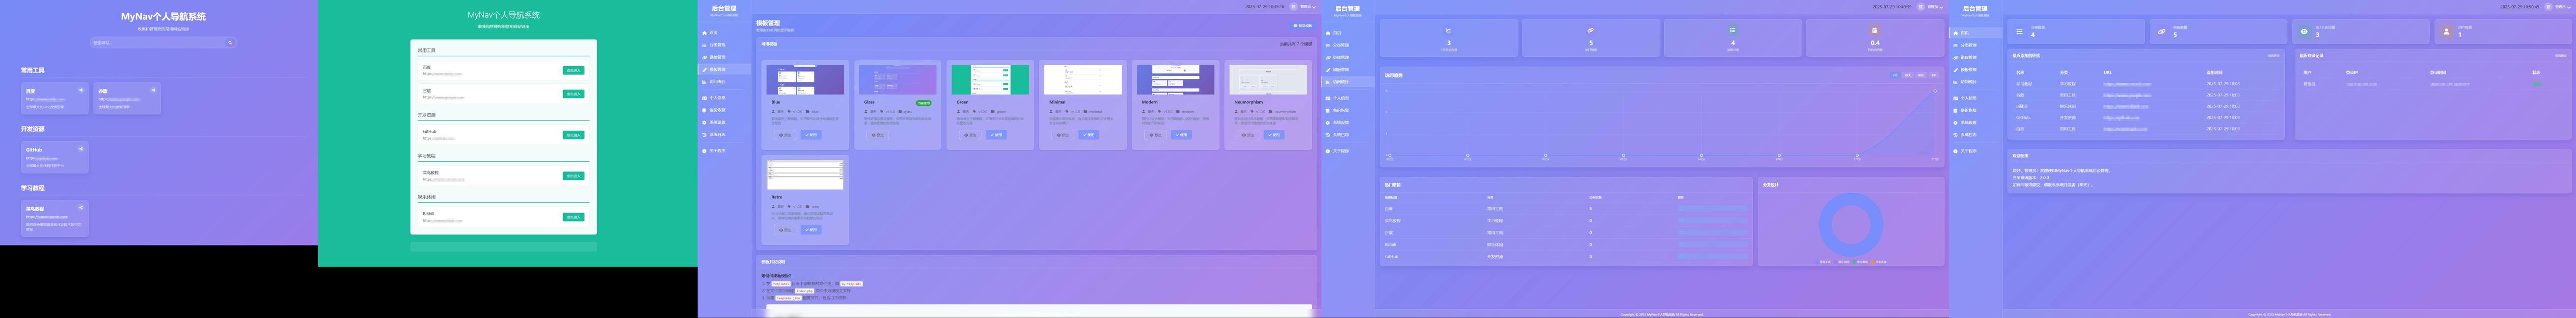Open the arrow icon on blue-theme 谷歌 card
This screenshot has width=2576, height=318.
click(153, 90)
